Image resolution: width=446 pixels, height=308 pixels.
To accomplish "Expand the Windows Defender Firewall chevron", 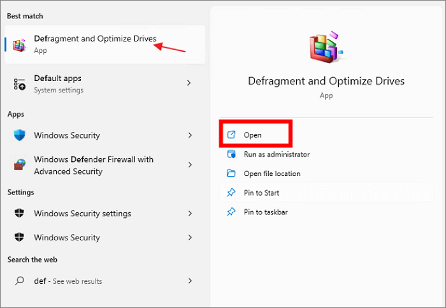I will pyautogui.click(x=189, y=165).
